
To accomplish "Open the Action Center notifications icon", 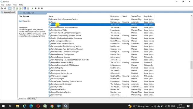I will click(x=188, y=106).
